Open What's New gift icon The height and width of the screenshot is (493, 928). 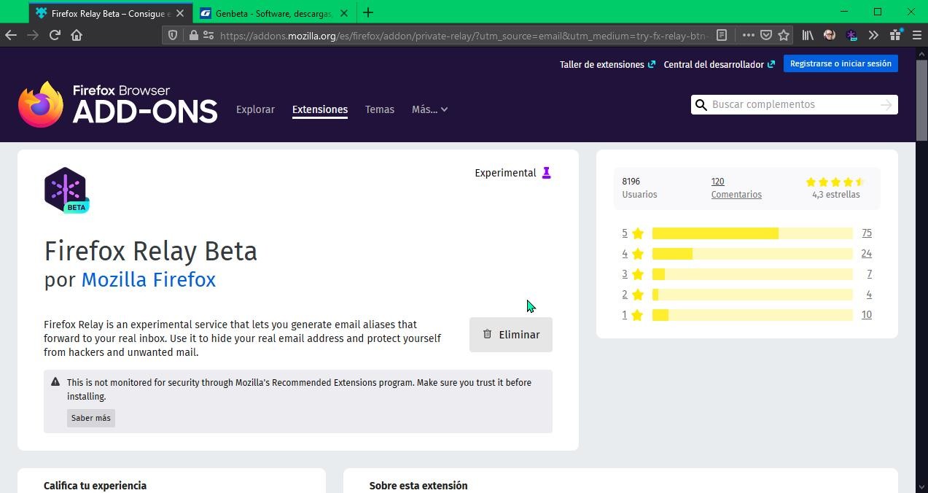[895, 35]
